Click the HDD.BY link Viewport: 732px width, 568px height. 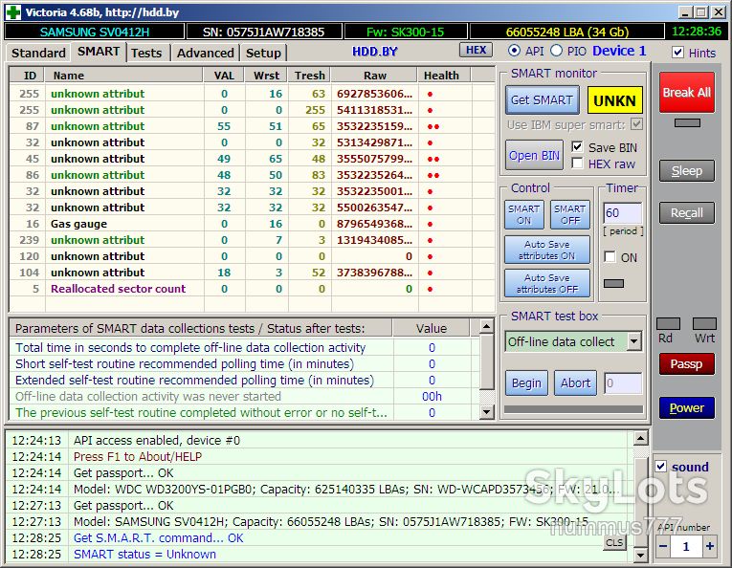pos(374,52)
